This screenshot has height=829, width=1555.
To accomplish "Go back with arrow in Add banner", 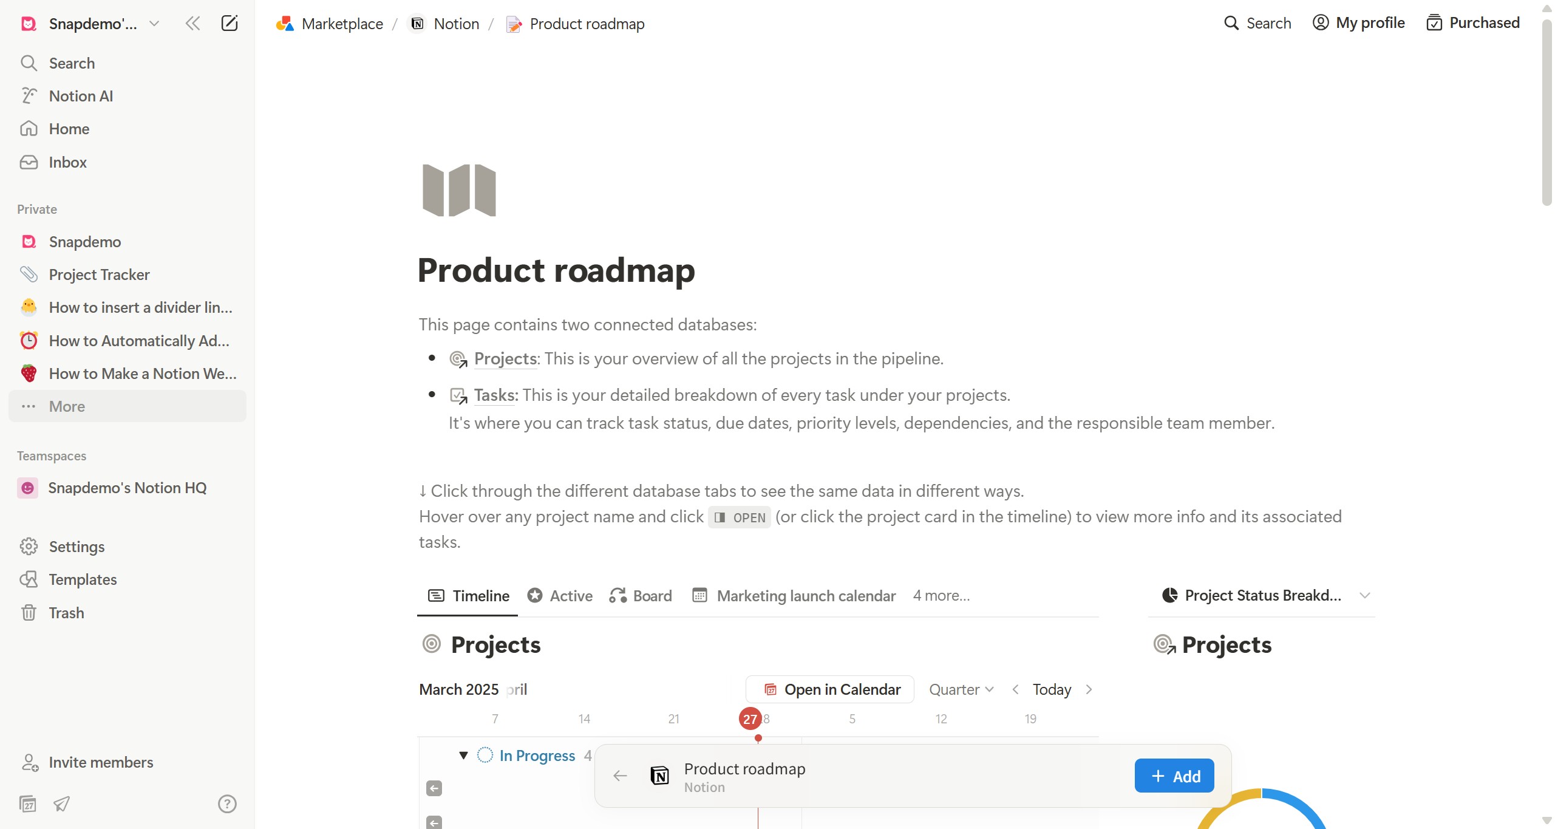I will coord(620,776).
